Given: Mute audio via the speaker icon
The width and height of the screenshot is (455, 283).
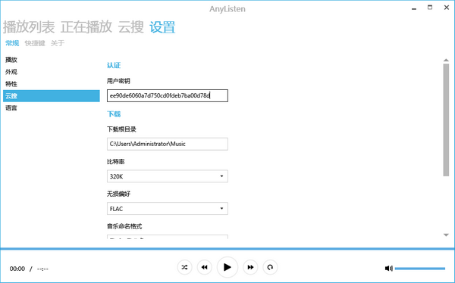Looking at the screenshot, I should pyautogui.click(x=388, y=269).
